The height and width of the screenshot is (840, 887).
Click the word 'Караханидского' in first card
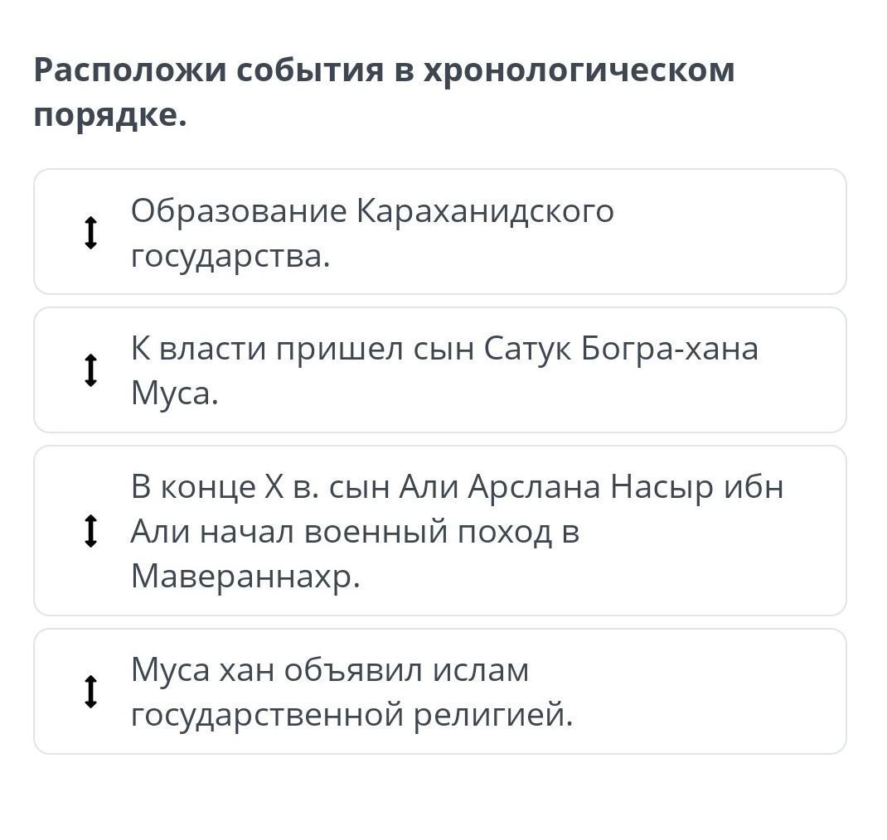485,210
